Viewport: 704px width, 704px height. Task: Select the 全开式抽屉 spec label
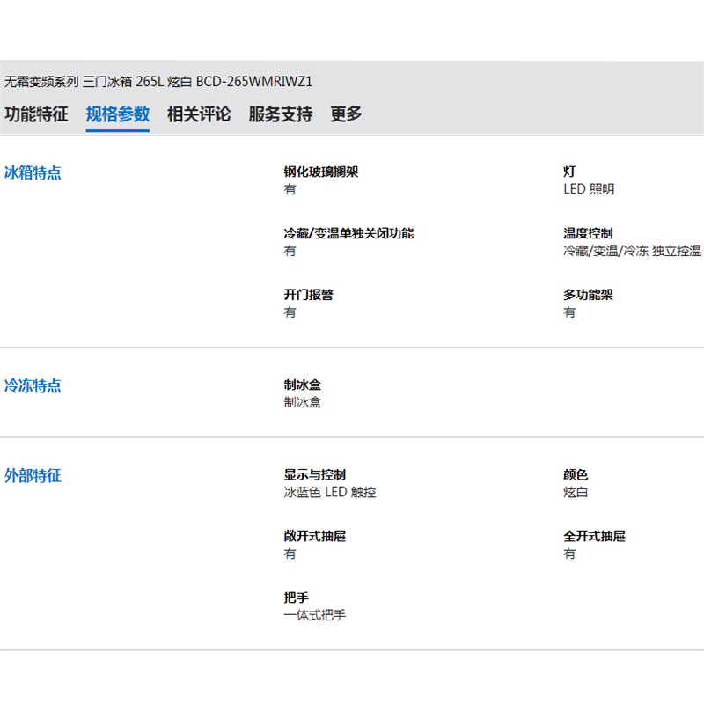(x=594, y=537)
